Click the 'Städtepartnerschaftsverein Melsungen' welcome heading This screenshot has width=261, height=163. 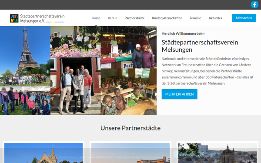[x=200, y=46]
